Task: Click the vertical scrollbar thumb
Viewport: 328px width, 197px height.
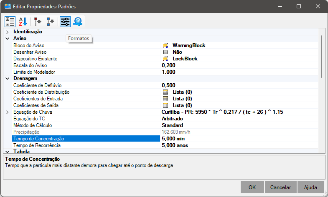Action: pos(321,57)
